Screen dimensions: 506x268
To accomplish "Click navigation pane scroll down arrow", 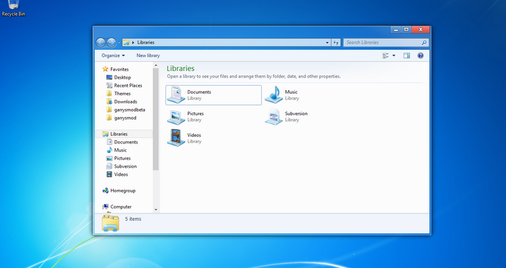I will [x=156, y=209].
